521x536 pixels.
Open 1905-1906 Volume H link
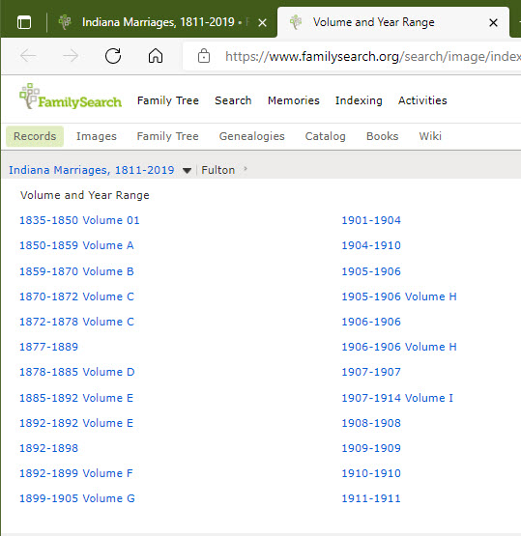pos(399,296)
